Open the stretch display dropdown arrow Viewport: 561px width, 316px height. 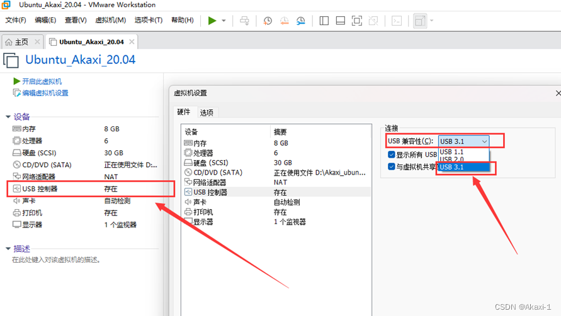432,21
